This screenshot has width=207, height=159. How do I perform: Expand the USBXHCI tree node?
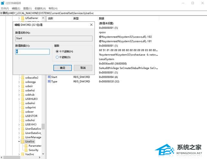point(19,124)
